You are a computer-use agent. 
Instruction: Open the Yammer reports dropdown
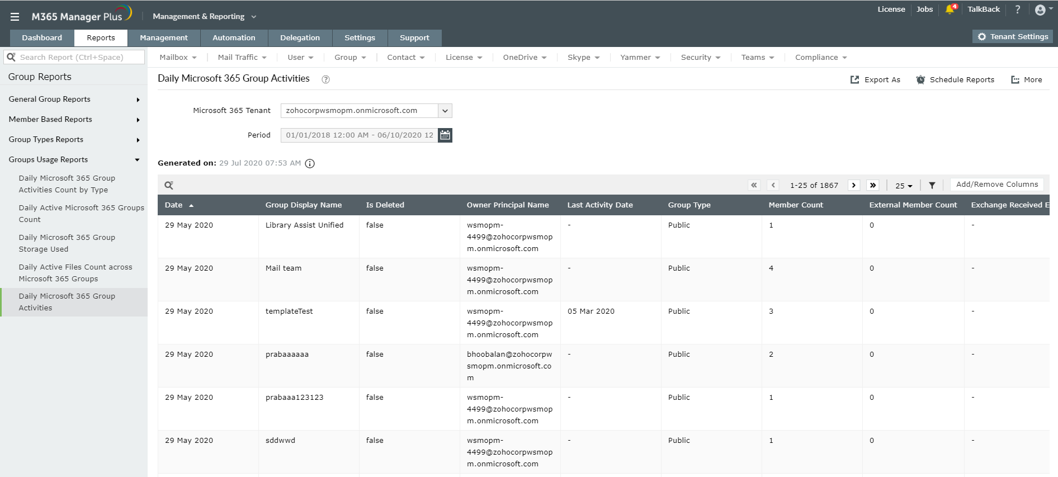pyautogui.click(x=640, y=58)
